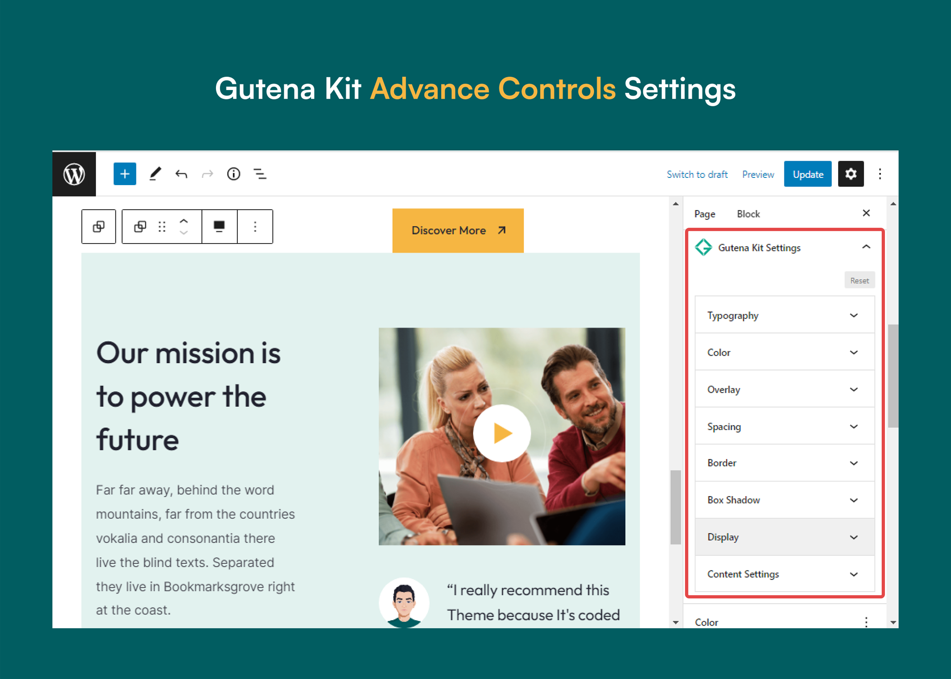The height and width of the screenshot is (679, 951).
Task: Select the parent block icon button
Action: [99, 226]
